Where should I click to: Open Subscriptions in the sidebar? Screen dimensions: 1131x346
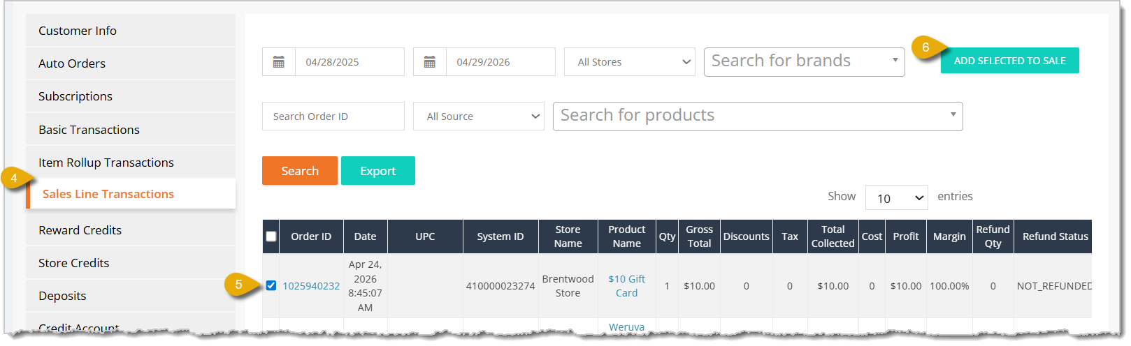pyautogui.click(x=131, y=96)
